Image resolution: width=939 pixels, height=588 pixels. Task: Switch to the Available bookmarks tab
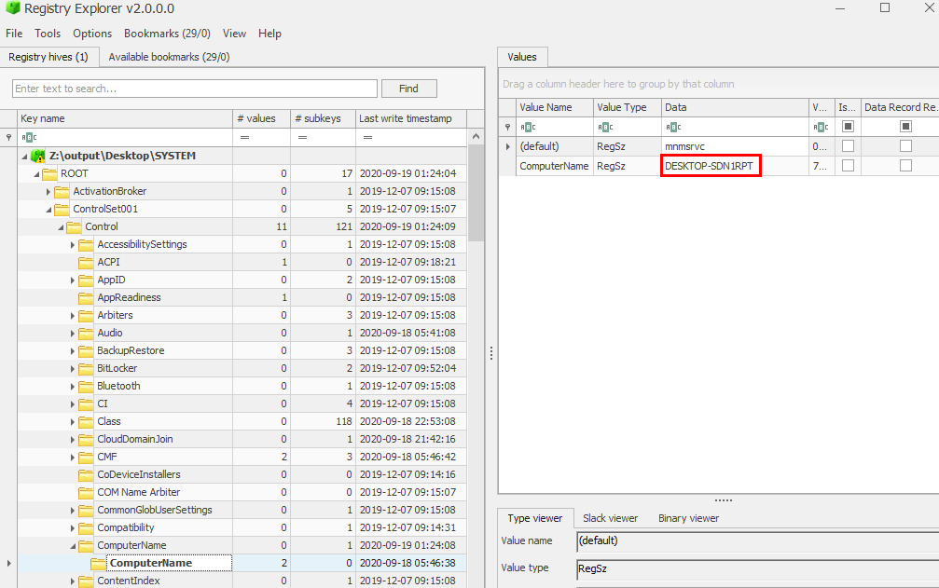[x=169, y=57]
